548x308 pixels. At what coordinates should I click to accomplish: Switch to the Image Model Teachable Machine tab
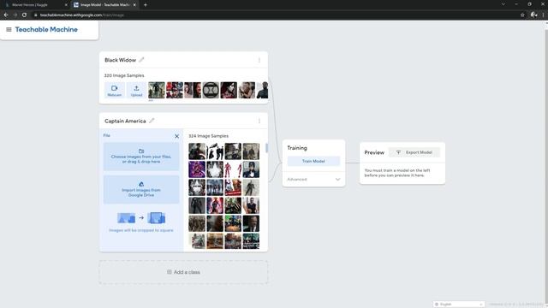point(104,5)
